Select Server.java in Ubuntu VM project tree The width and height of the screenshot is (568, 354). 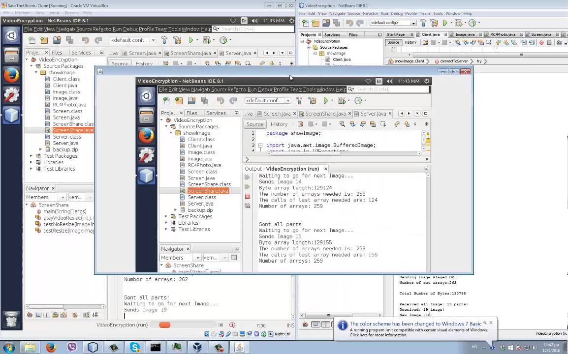point(65,143)
